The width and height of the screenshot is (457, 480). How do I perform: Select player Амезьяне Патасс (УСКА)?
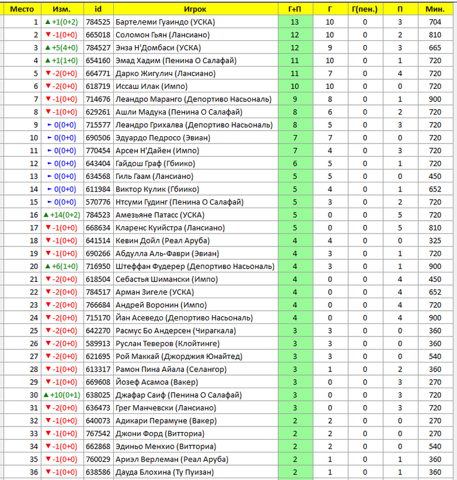click(x=160, y=215)
